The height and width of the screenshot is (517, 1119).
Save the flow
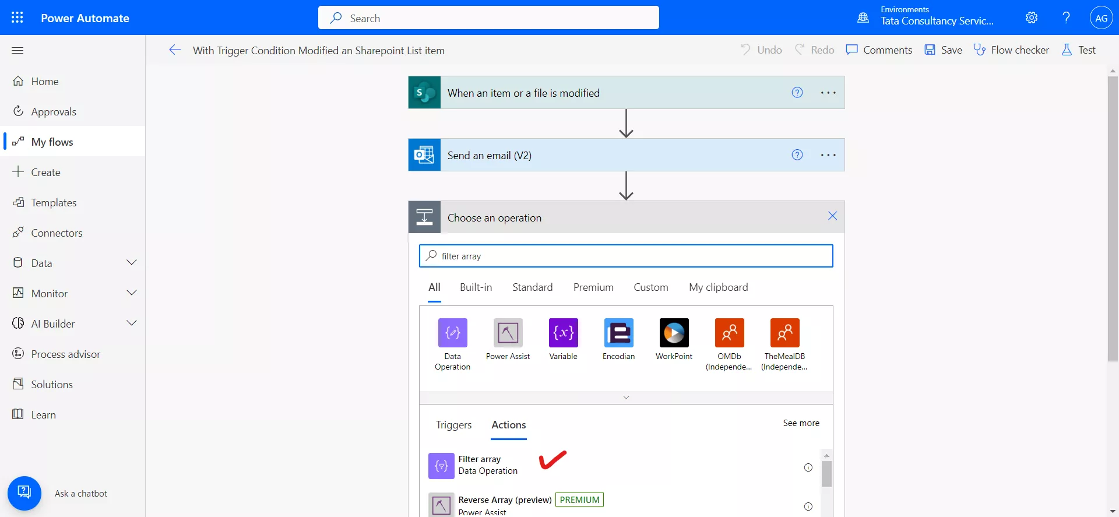[943, 50]
